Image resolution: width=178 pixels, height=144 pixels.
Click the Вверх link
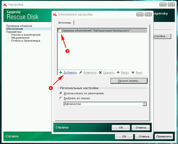(x=125, y=72)
